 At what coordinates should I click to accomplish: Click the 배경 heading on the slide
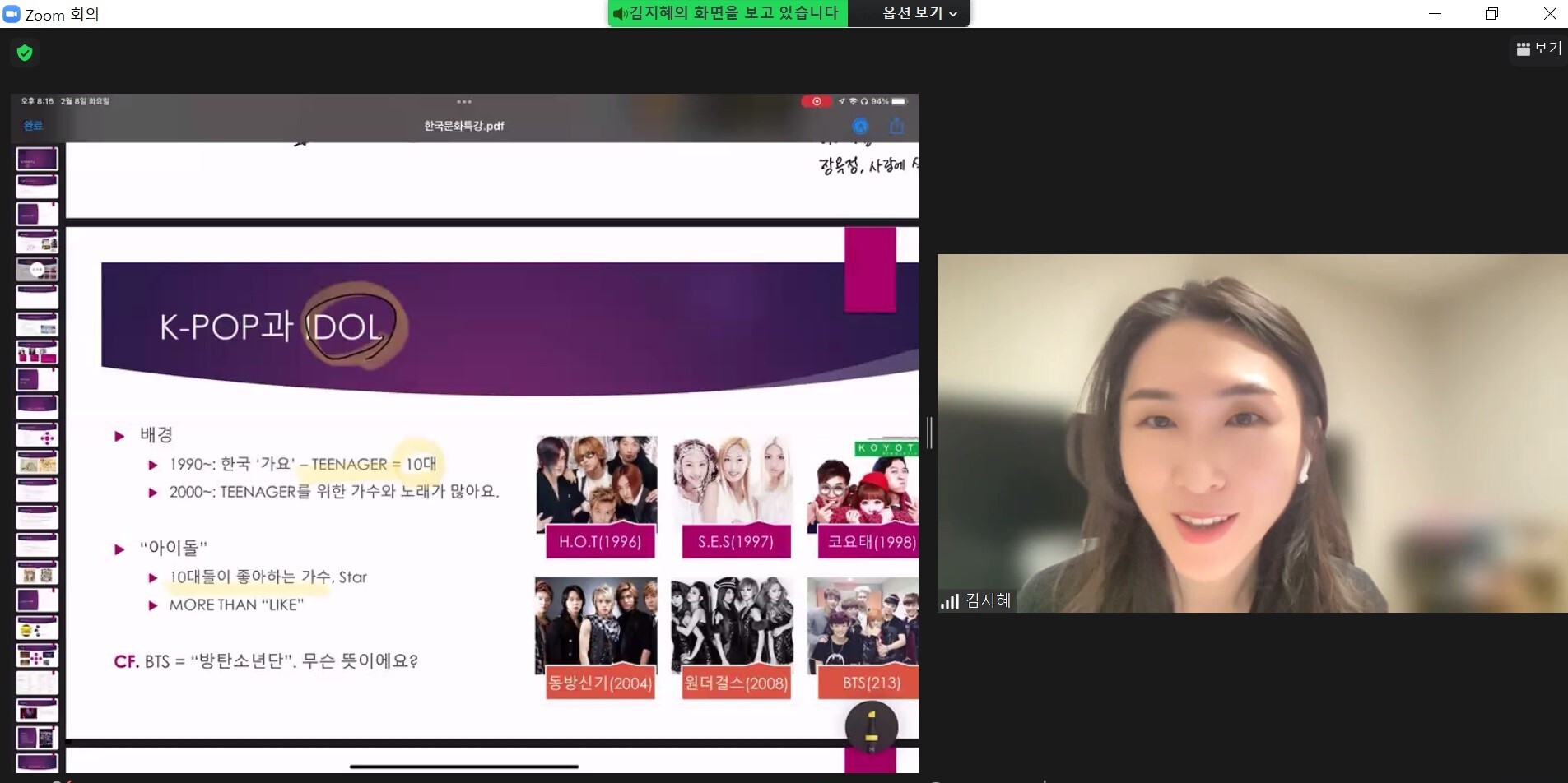tap(156, 434)
